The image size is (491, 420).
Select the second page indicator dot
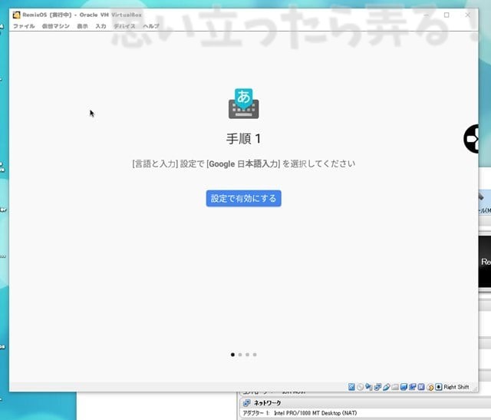(240, 355)
